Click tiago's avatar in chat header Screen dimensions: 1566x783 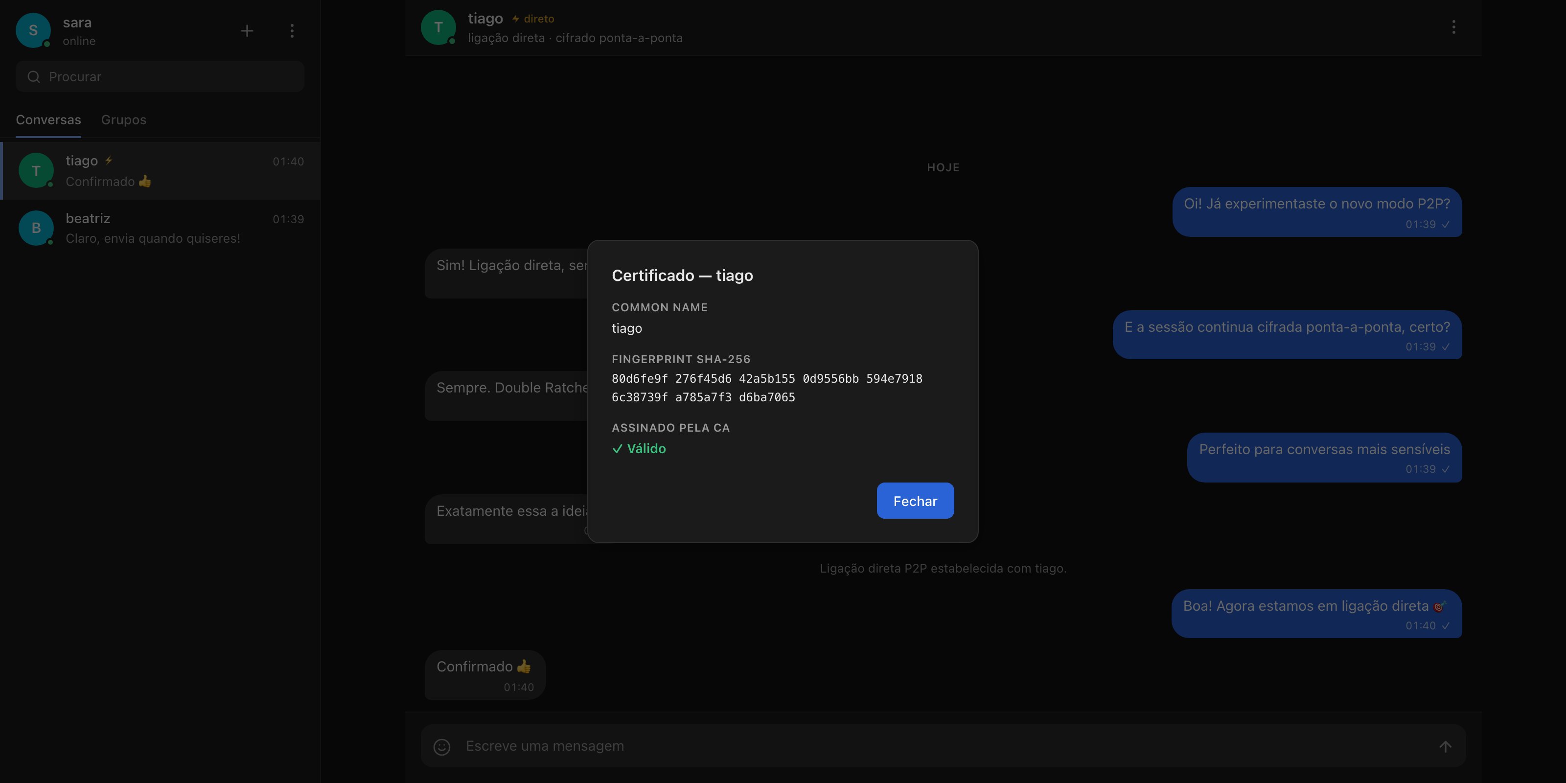coord(438,27)
